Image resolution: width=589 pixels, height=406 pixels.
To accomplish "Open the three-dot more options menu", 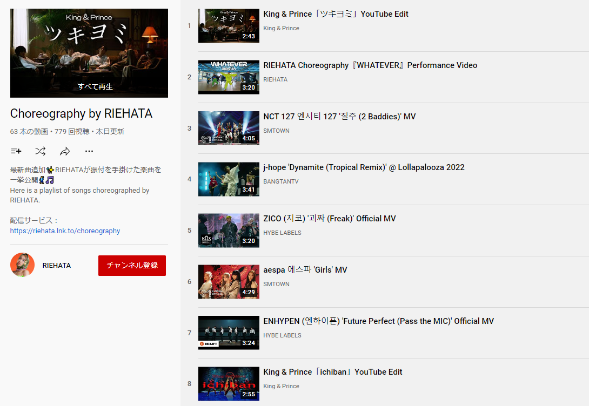I will (89, 151).
